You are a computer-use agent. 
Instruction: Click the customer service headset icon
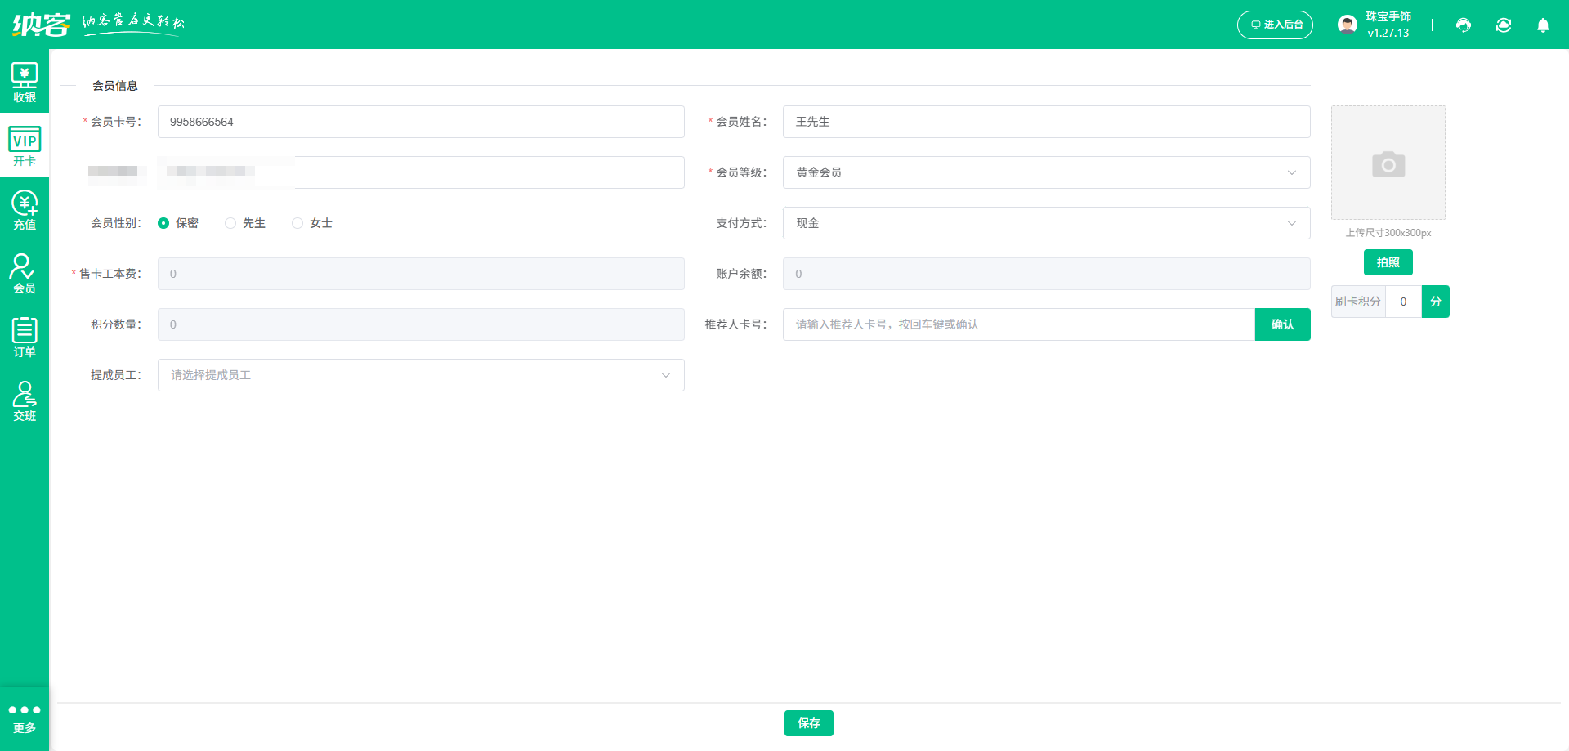click(x=1464, y=25)
